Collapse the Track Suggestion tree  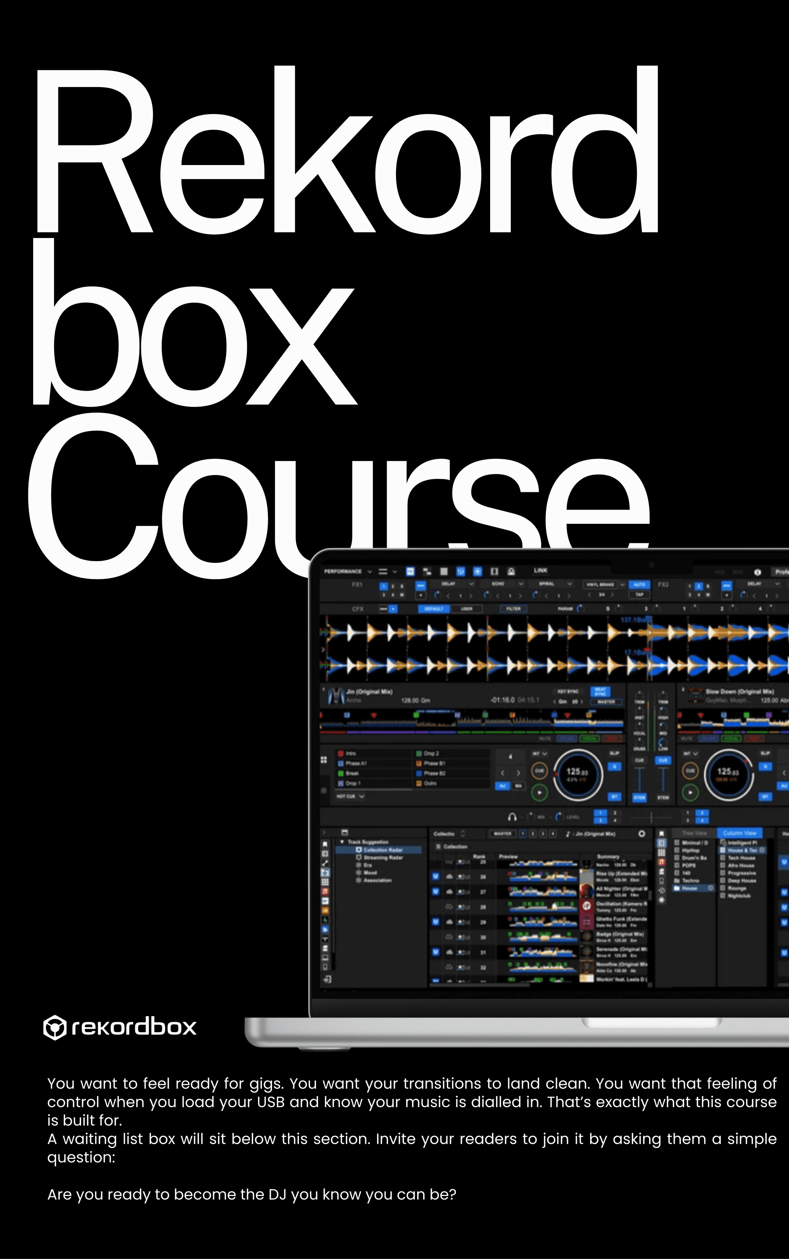coord(342,842)
